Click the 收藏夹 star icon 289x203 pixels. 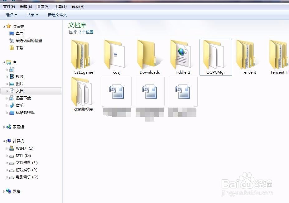point(8,26)
